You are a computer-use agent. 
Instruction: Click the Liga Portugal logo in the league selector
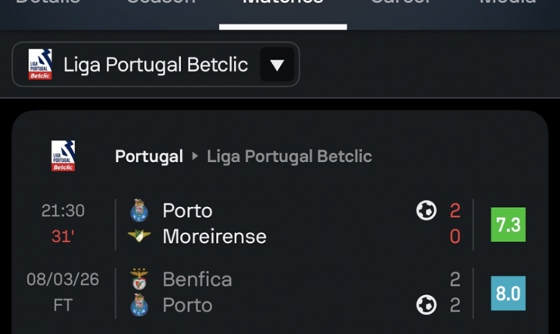[x=40, y=65]
